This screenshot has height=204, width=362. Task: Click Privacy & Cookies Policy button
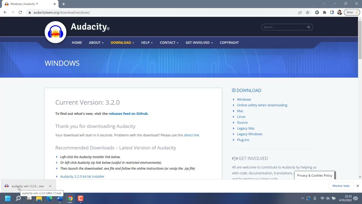(x=314, y=175)
